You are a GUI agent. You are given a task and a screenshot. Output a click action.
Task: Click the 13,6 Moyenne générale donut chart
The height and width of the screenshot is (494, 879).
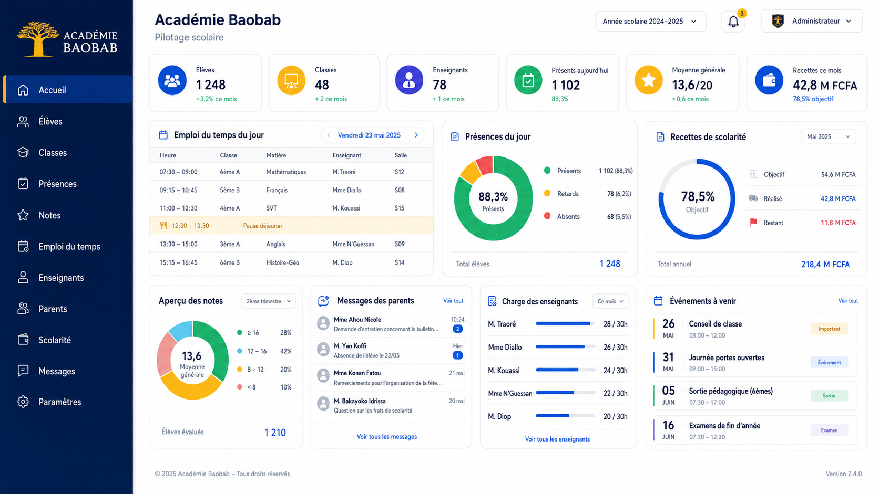(192, 360)
